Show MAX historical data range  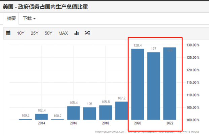click(x=63, y=33)
